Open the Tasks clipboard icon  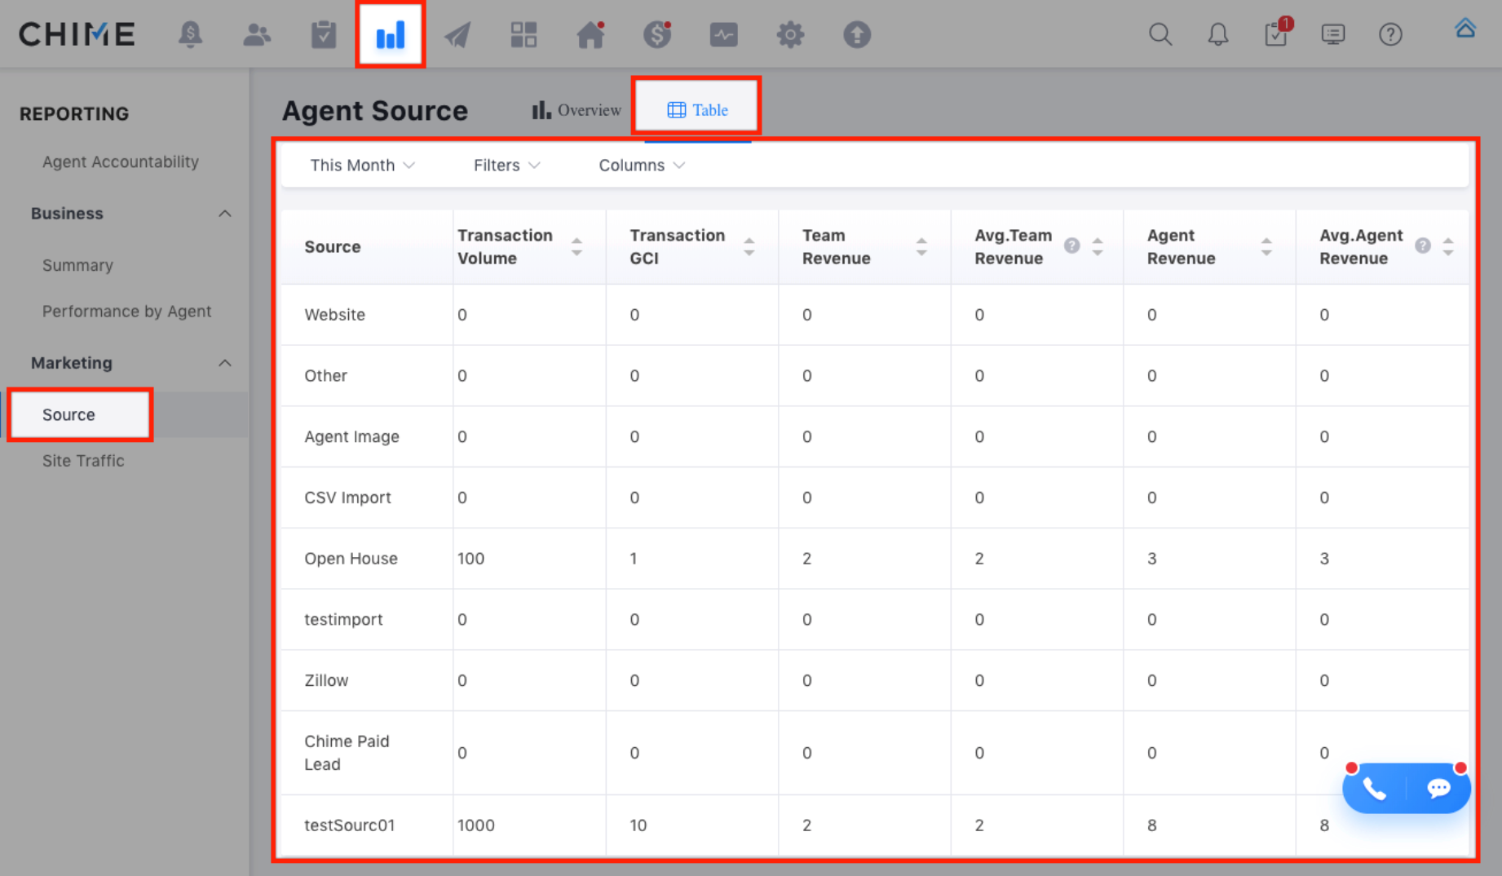(324, 34)
